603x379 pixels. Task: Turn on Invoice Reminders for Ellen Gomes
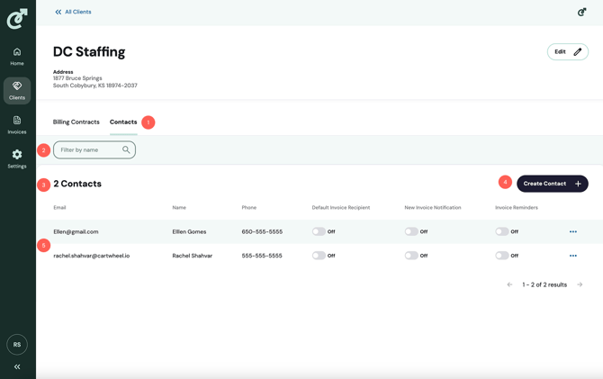click(x=502, y=231)
